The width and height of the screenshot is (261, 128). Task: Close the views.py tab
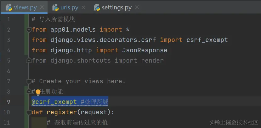point(42,7)
